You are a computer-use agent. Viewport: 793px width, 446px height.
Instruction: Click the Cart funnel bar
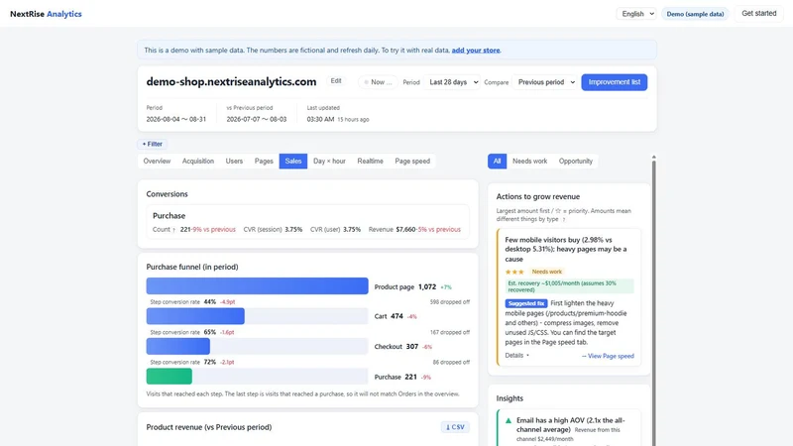pos(195,316)
